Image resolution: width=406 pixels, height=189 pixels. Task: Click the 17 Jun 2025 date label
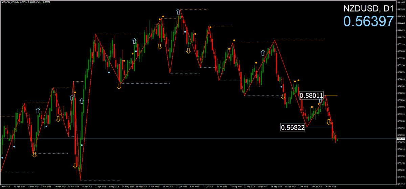pos(168,187)
